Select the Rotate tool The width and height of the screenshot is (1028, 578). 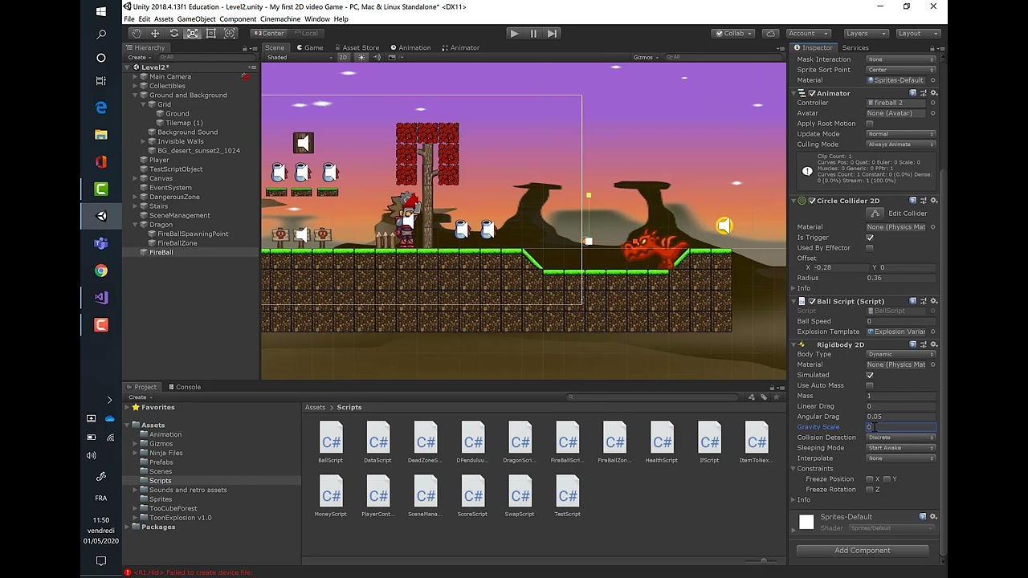click(x=173, y=33)
